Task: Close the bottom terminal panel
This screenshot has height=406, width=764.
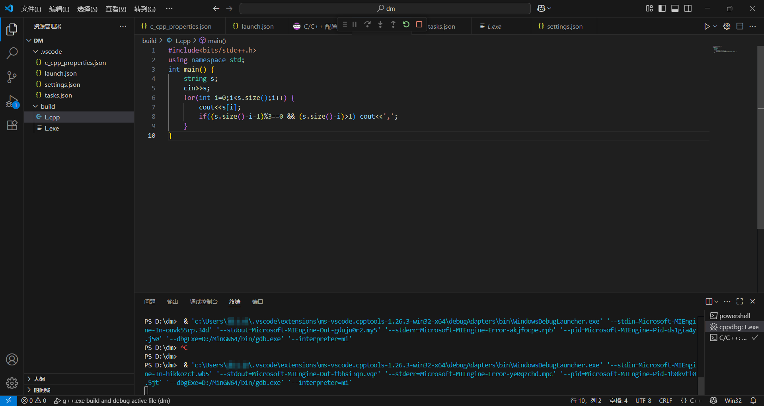Action: (x=752, y=301)
